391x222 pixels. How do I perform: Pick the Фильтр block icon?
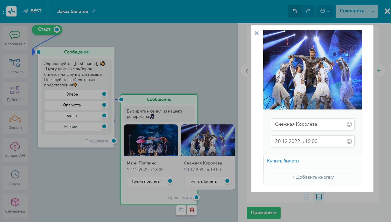coord(15,122)
